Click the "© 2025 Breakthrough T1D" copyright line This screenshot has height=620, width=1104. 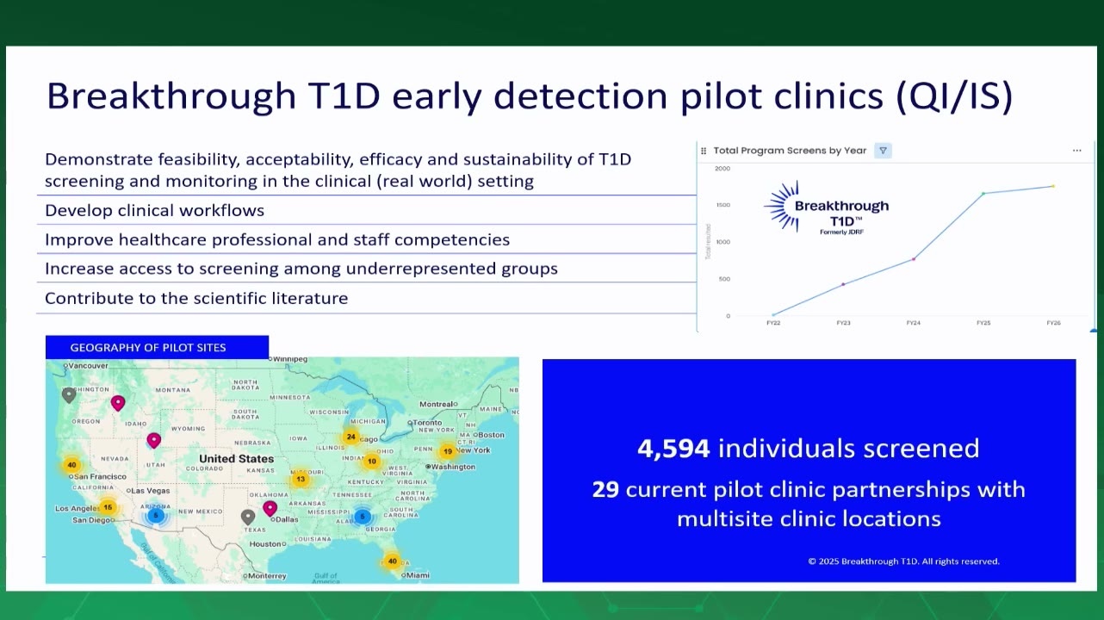point(903,561)
